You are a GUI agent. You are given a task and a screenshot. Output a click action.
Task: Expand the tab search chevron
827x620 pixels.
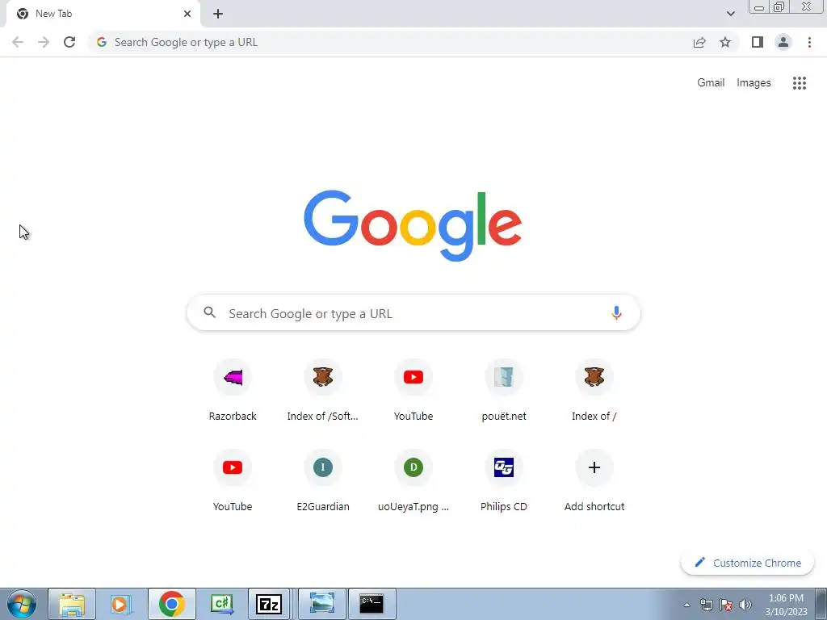(730, 14)
